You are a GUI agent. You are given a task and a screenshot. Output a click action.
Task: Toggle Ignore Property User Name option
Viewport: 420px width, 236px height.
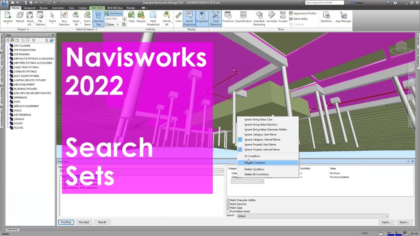click(267, 145)
